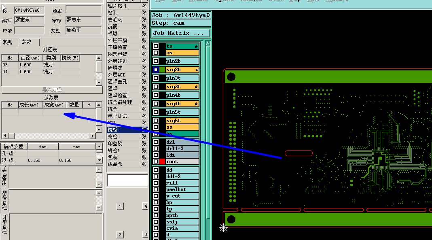
Task: Toggle the ts layer checkbox
Action: [156, 46]
